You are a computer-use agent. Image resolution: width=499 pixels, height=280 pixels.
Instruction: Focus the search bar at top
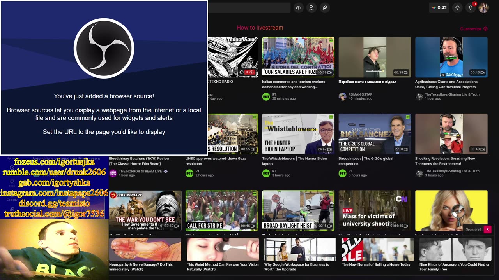coord(249,8)
